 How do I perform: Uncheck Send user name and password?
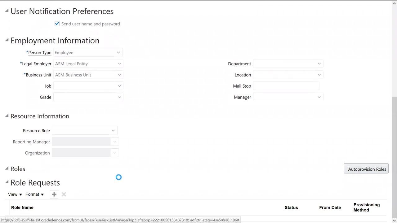coord(57,24)
